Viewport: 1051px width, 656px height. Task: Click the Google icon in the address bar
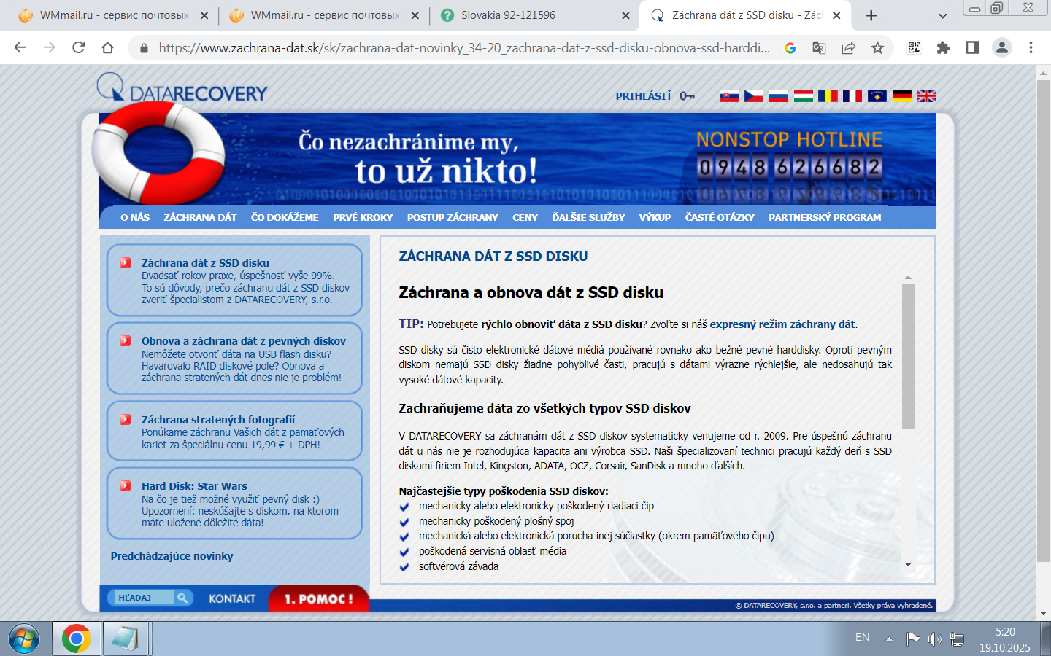790,48
